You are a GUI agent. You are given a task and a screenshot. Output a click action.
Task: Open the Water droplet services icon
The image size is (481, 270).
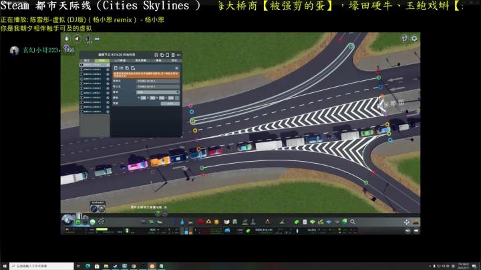point(182,222)
